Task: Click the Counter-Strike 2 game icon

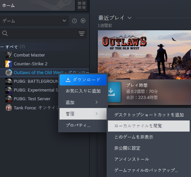Action: 9,64
